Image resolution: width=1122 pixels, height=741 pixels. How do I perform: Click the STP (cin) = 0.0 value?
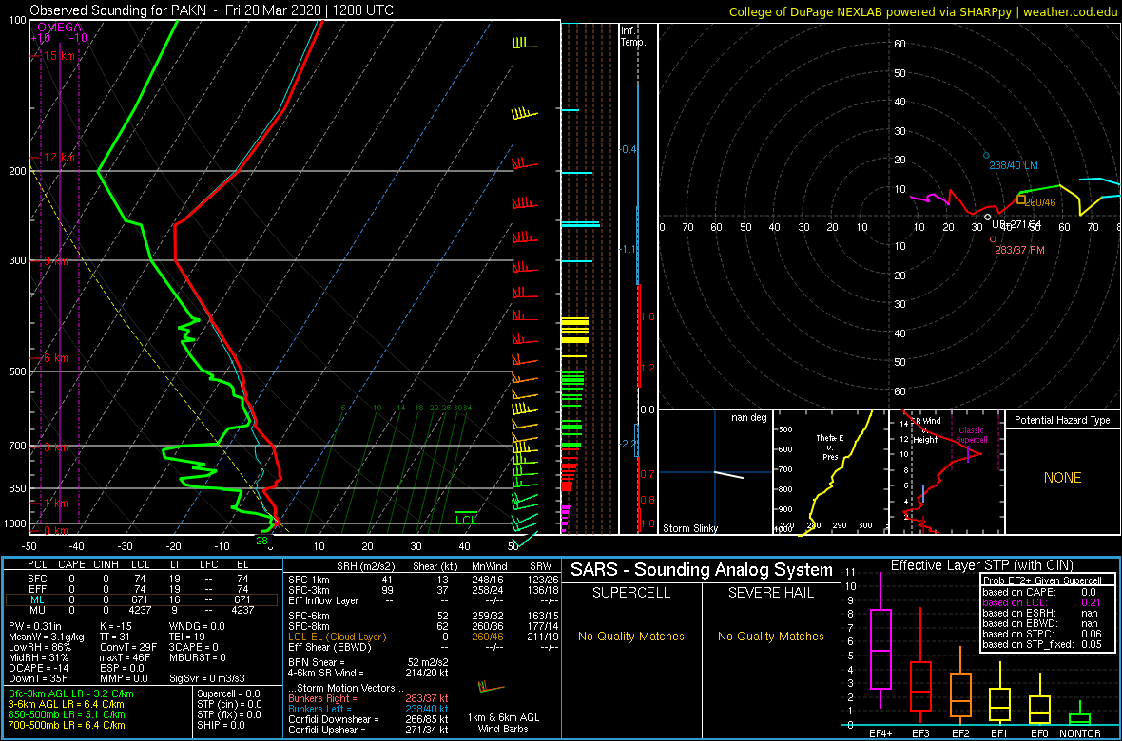227,704
